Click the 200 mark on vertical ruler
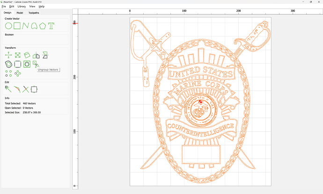This screenshot has height=194, width=323. click(x=74, y=77)
